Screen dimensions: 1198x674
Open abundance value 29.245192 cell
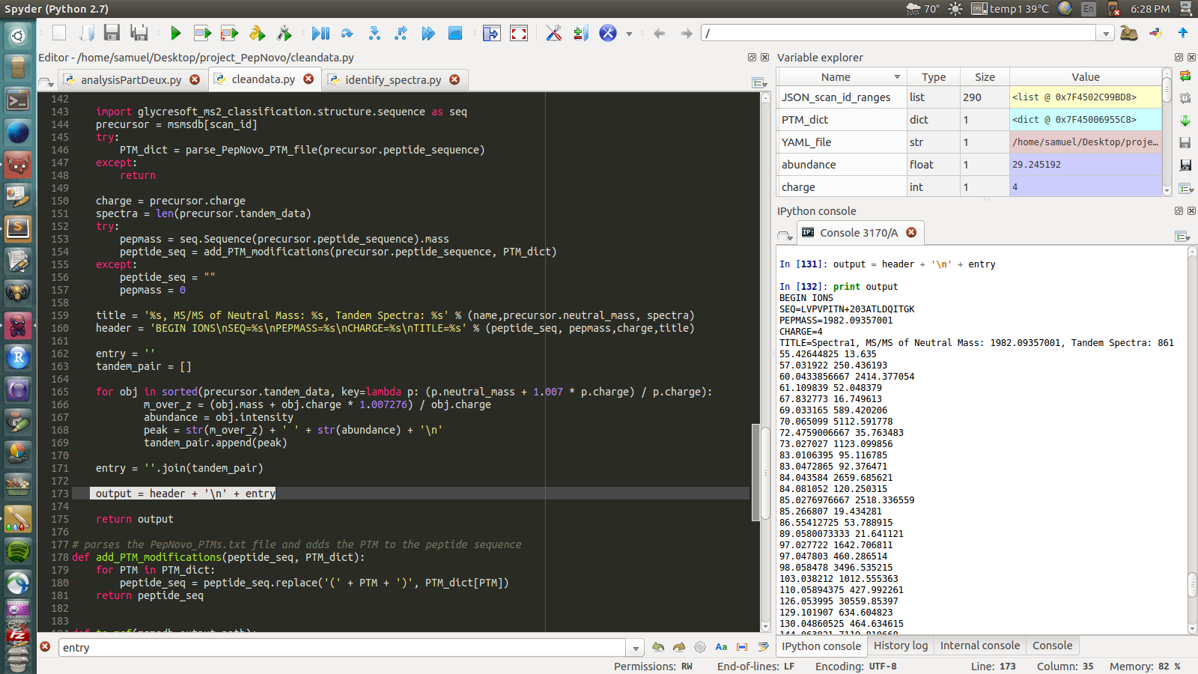click(x=1086, y=165)
